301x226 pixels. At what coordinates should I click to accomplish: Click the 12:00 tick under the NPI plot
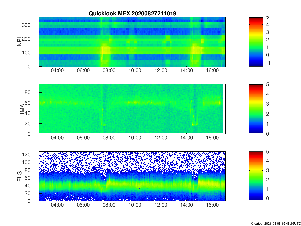(161, 71)
